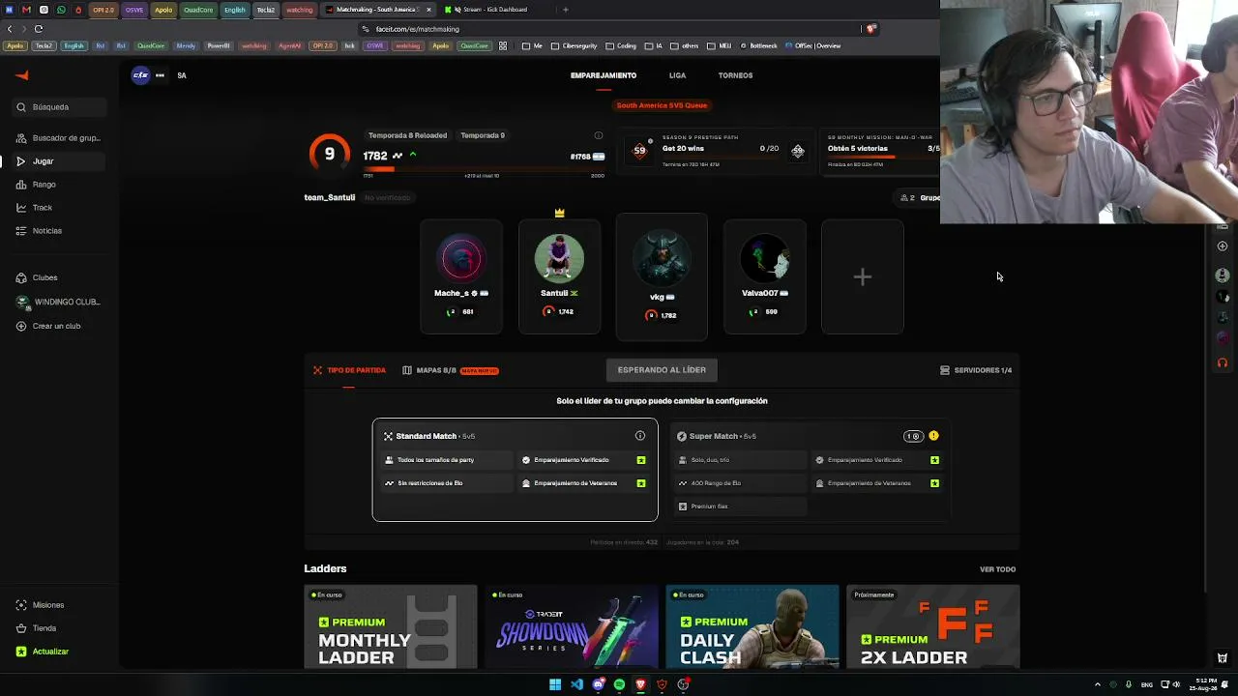Screen dimensions: 1238x696
Task: Click the Get 20 wins progress bar
Action: coord(721,157)
